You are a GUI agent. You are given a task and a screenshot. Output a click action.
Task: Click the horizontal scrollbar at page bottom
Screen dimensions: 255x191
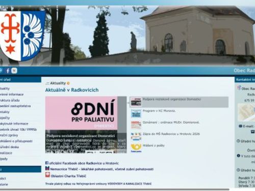115,189
